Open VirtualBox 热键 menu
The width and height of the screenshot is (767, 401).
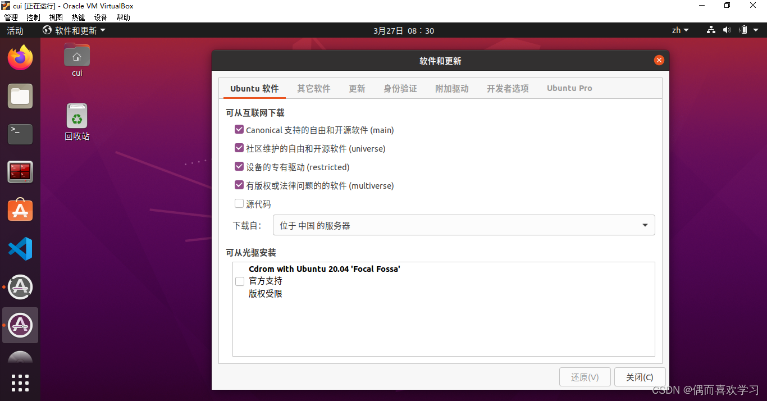(x=79, y=17)
